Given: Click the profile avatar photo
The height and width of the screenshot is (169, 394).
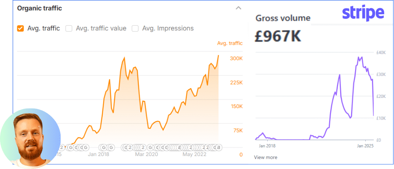Looking at the screenshot, I should (x=30, y=138).
